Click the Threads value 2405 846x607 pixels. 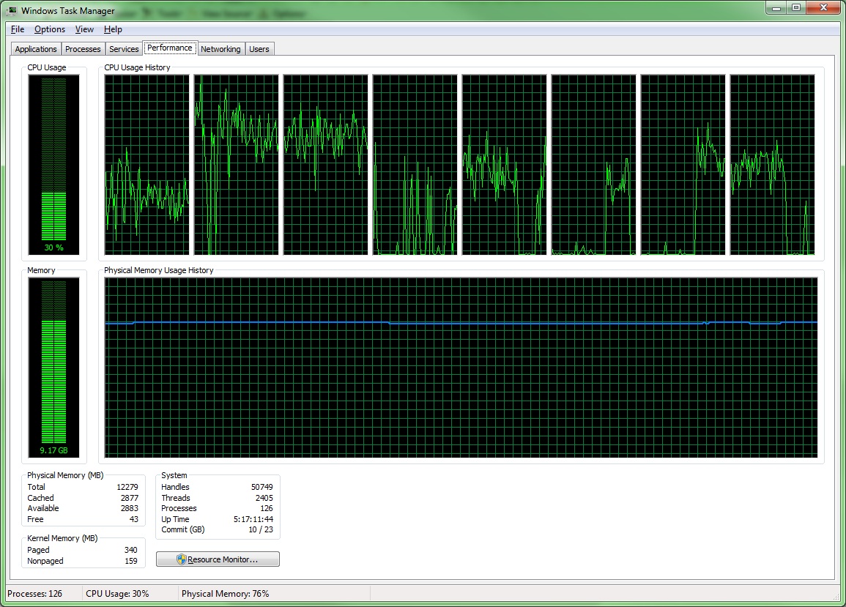264,498
